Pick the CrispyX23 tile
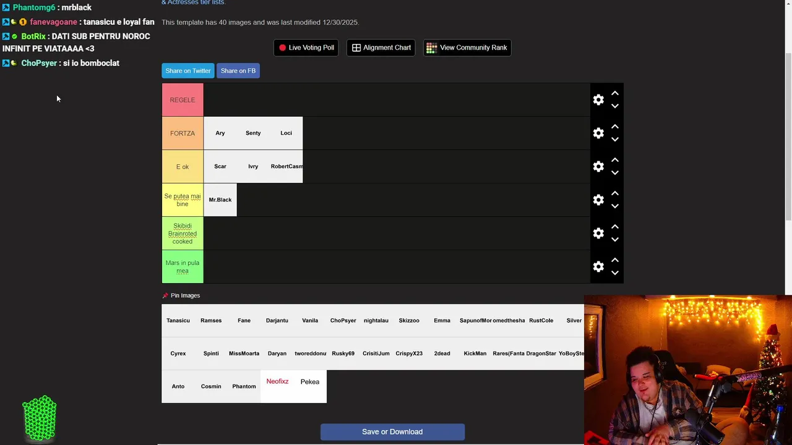The height and width of the screenshot is (445, 792). tap(409, 354)
